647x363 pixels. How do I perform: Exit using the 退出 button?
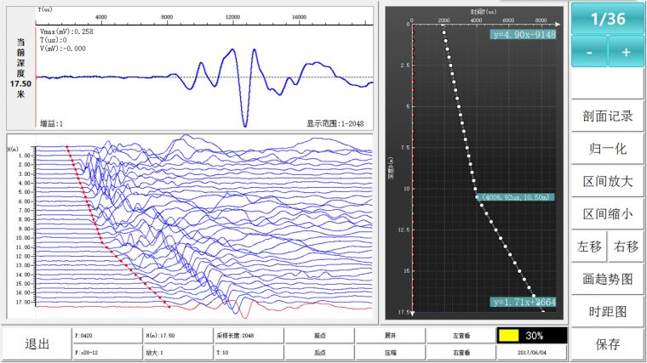(37, 344)
